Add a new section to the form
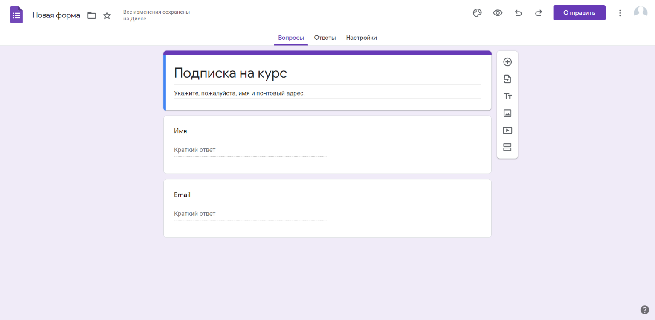 click(507, 147)
